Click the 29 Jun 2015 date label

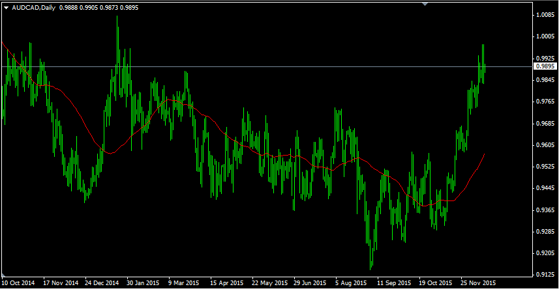point(312,283)
